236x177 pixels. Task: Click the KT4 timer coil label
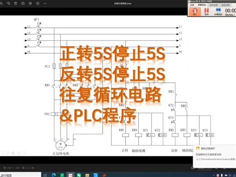click(205, 130)
